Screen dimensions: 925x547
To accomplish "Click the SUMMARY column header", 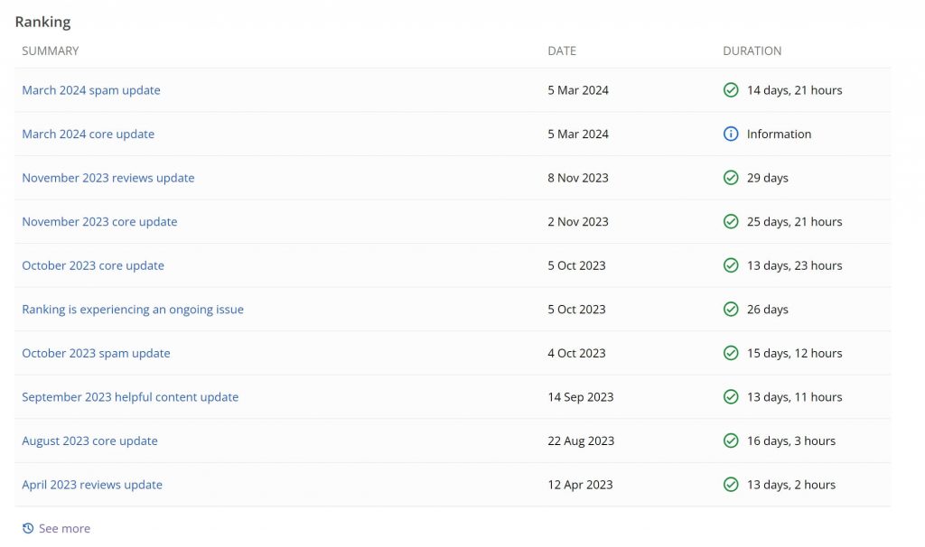I will 51,51.
